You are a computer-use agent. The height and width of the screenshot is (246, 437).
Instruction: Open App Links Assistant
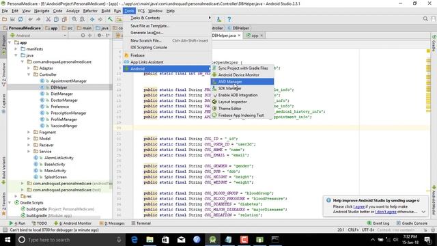tap(167, 62)
